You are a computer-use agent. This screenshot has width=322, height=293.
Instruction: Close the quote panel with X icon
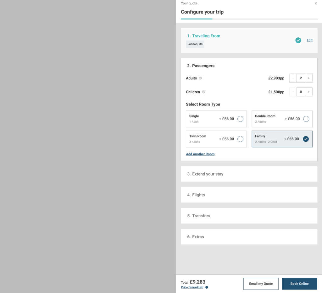coord(316,3)
